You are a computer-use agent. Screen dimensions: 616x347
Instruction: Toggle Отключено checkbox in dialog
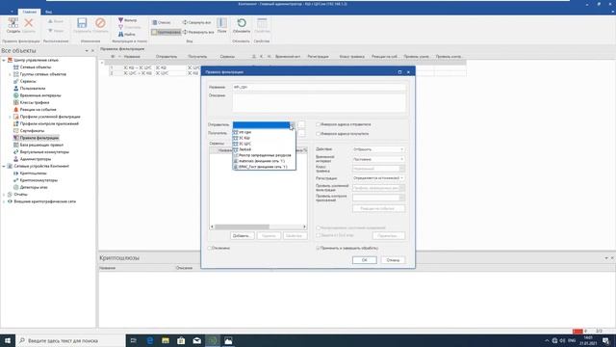tap(210, 248)
